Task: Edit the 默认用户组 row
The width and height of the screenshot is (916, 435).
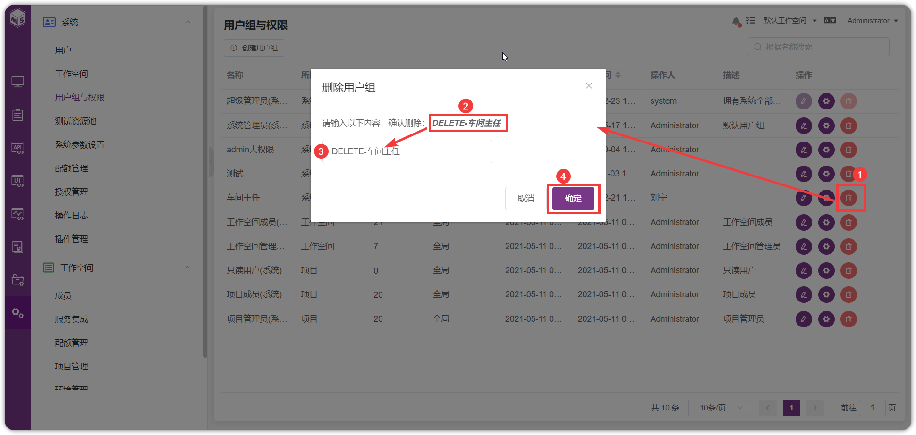Action: pyautogui.click(x=804, y=125)
